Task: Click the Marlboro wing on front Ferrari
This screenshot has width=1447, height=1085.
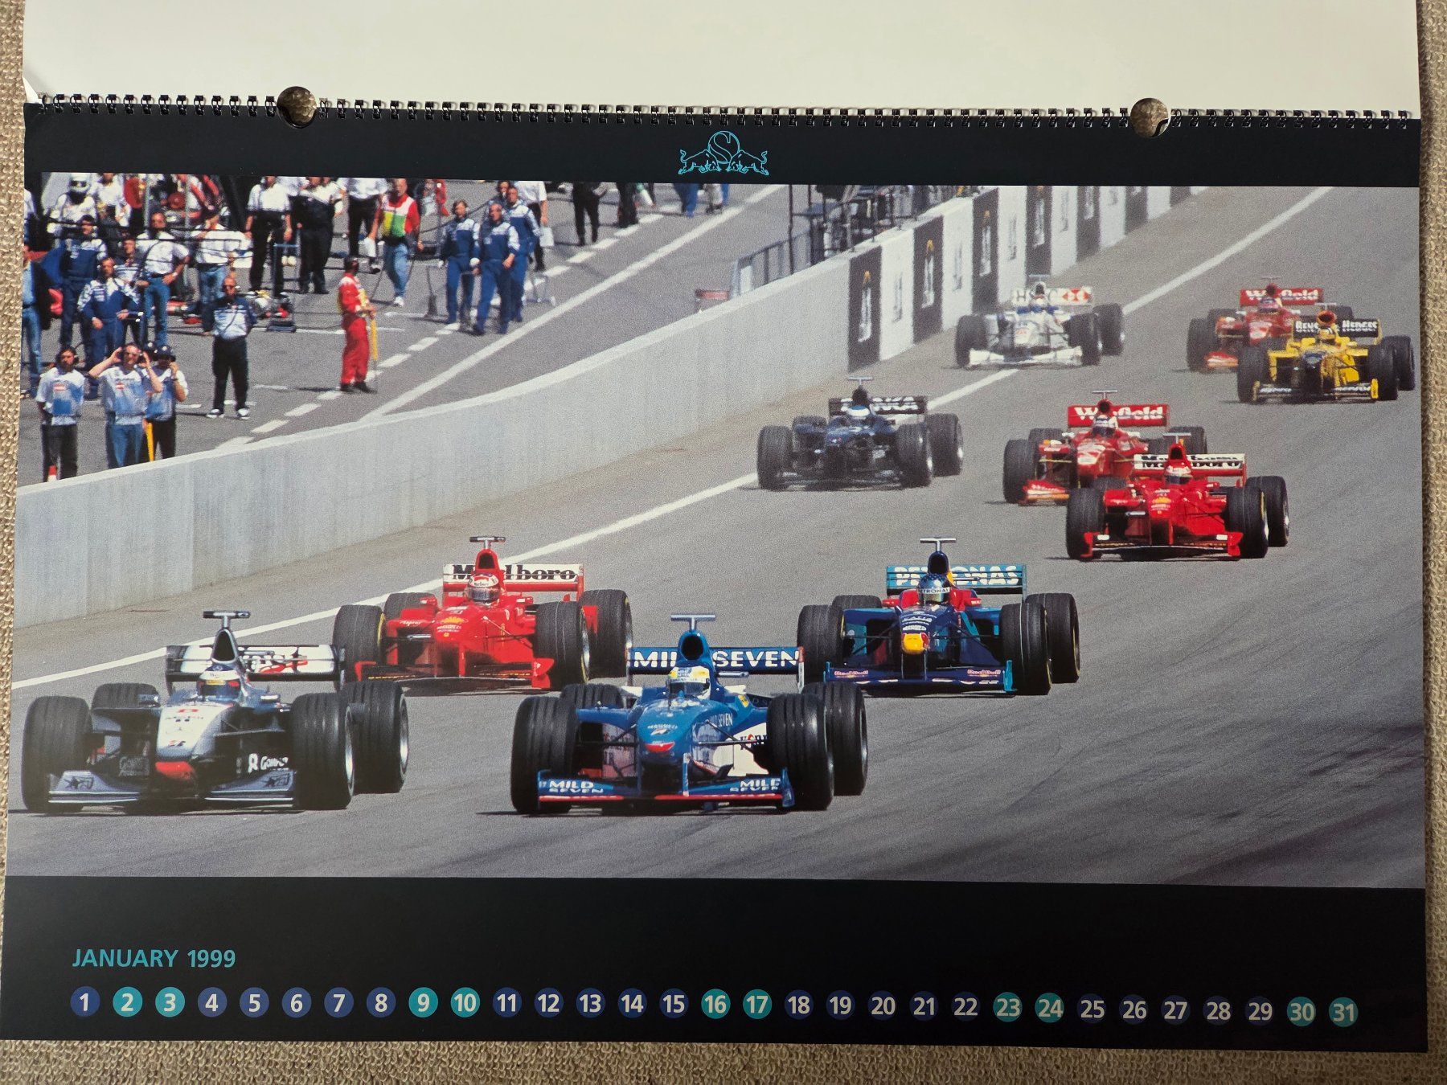Action: tap(513, 574)
